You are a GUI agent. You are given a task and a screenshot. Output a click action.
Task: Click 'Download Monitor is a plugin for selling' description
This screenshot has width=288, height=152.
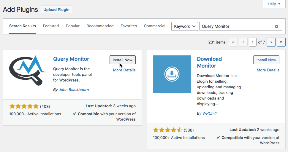pyautogui.click(x=219, y=90)
